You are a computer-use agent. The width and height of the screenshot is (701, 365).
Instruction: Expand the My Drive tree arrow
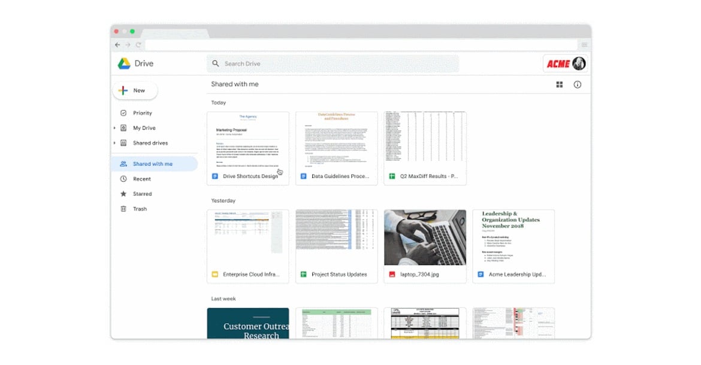pyautogui.click(x=114, y=128)
